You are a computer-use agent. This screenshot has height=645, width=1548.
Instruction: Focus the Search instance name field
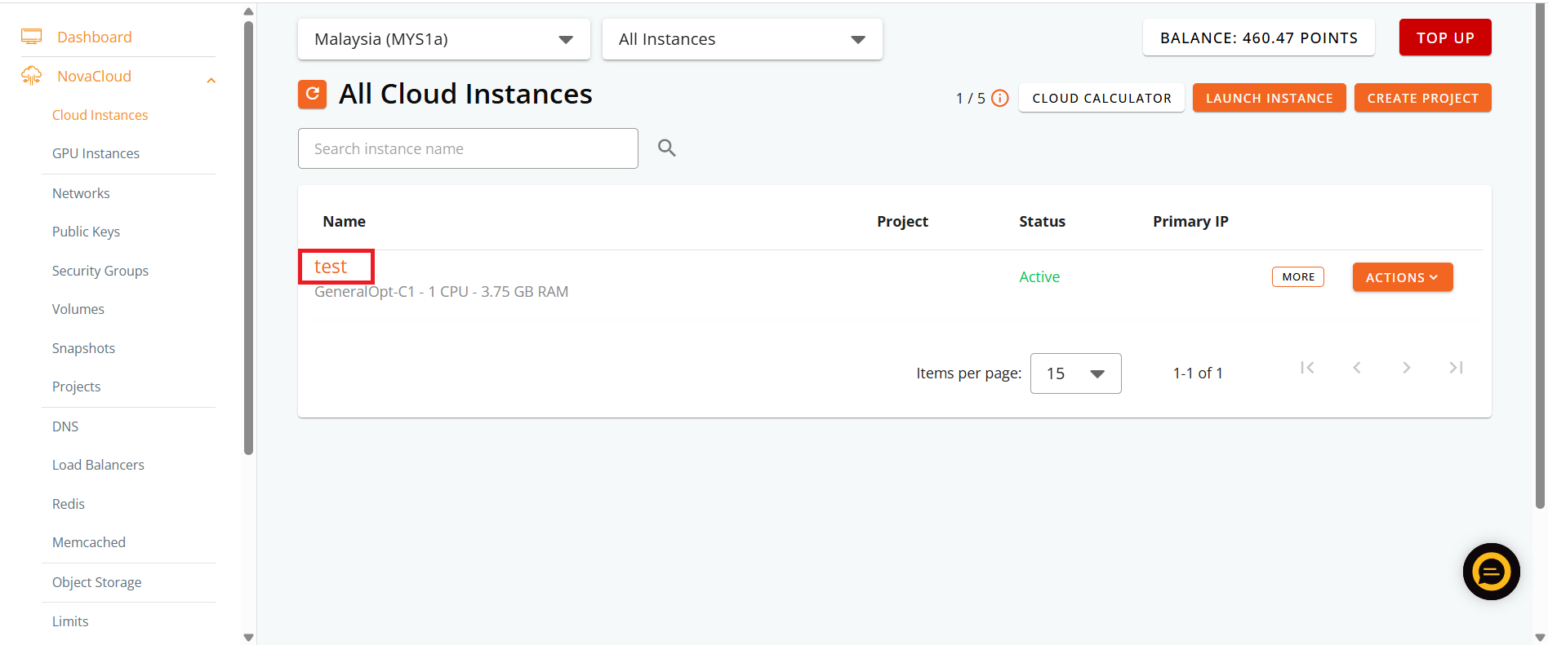point(468,148)
